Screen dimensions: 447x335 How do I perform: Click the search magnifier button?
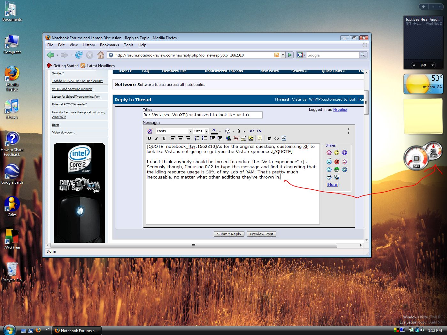click(363, 55)
